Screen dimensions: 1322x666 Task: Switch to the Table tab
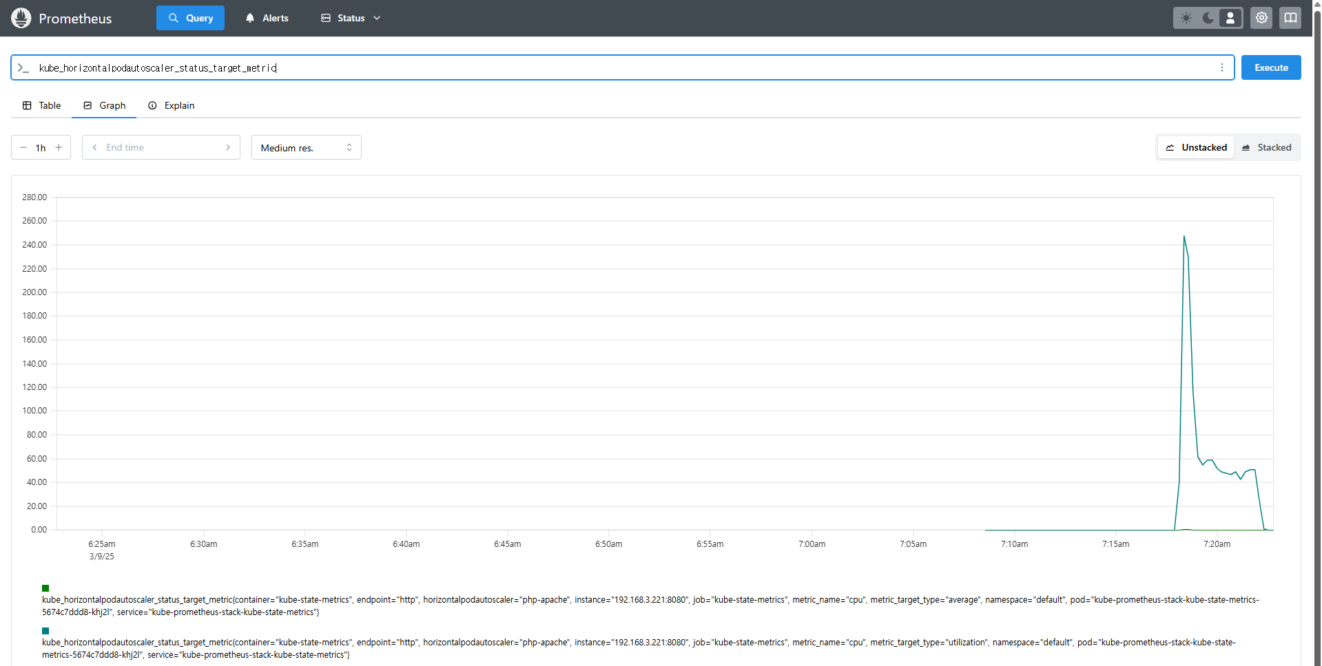41,105
